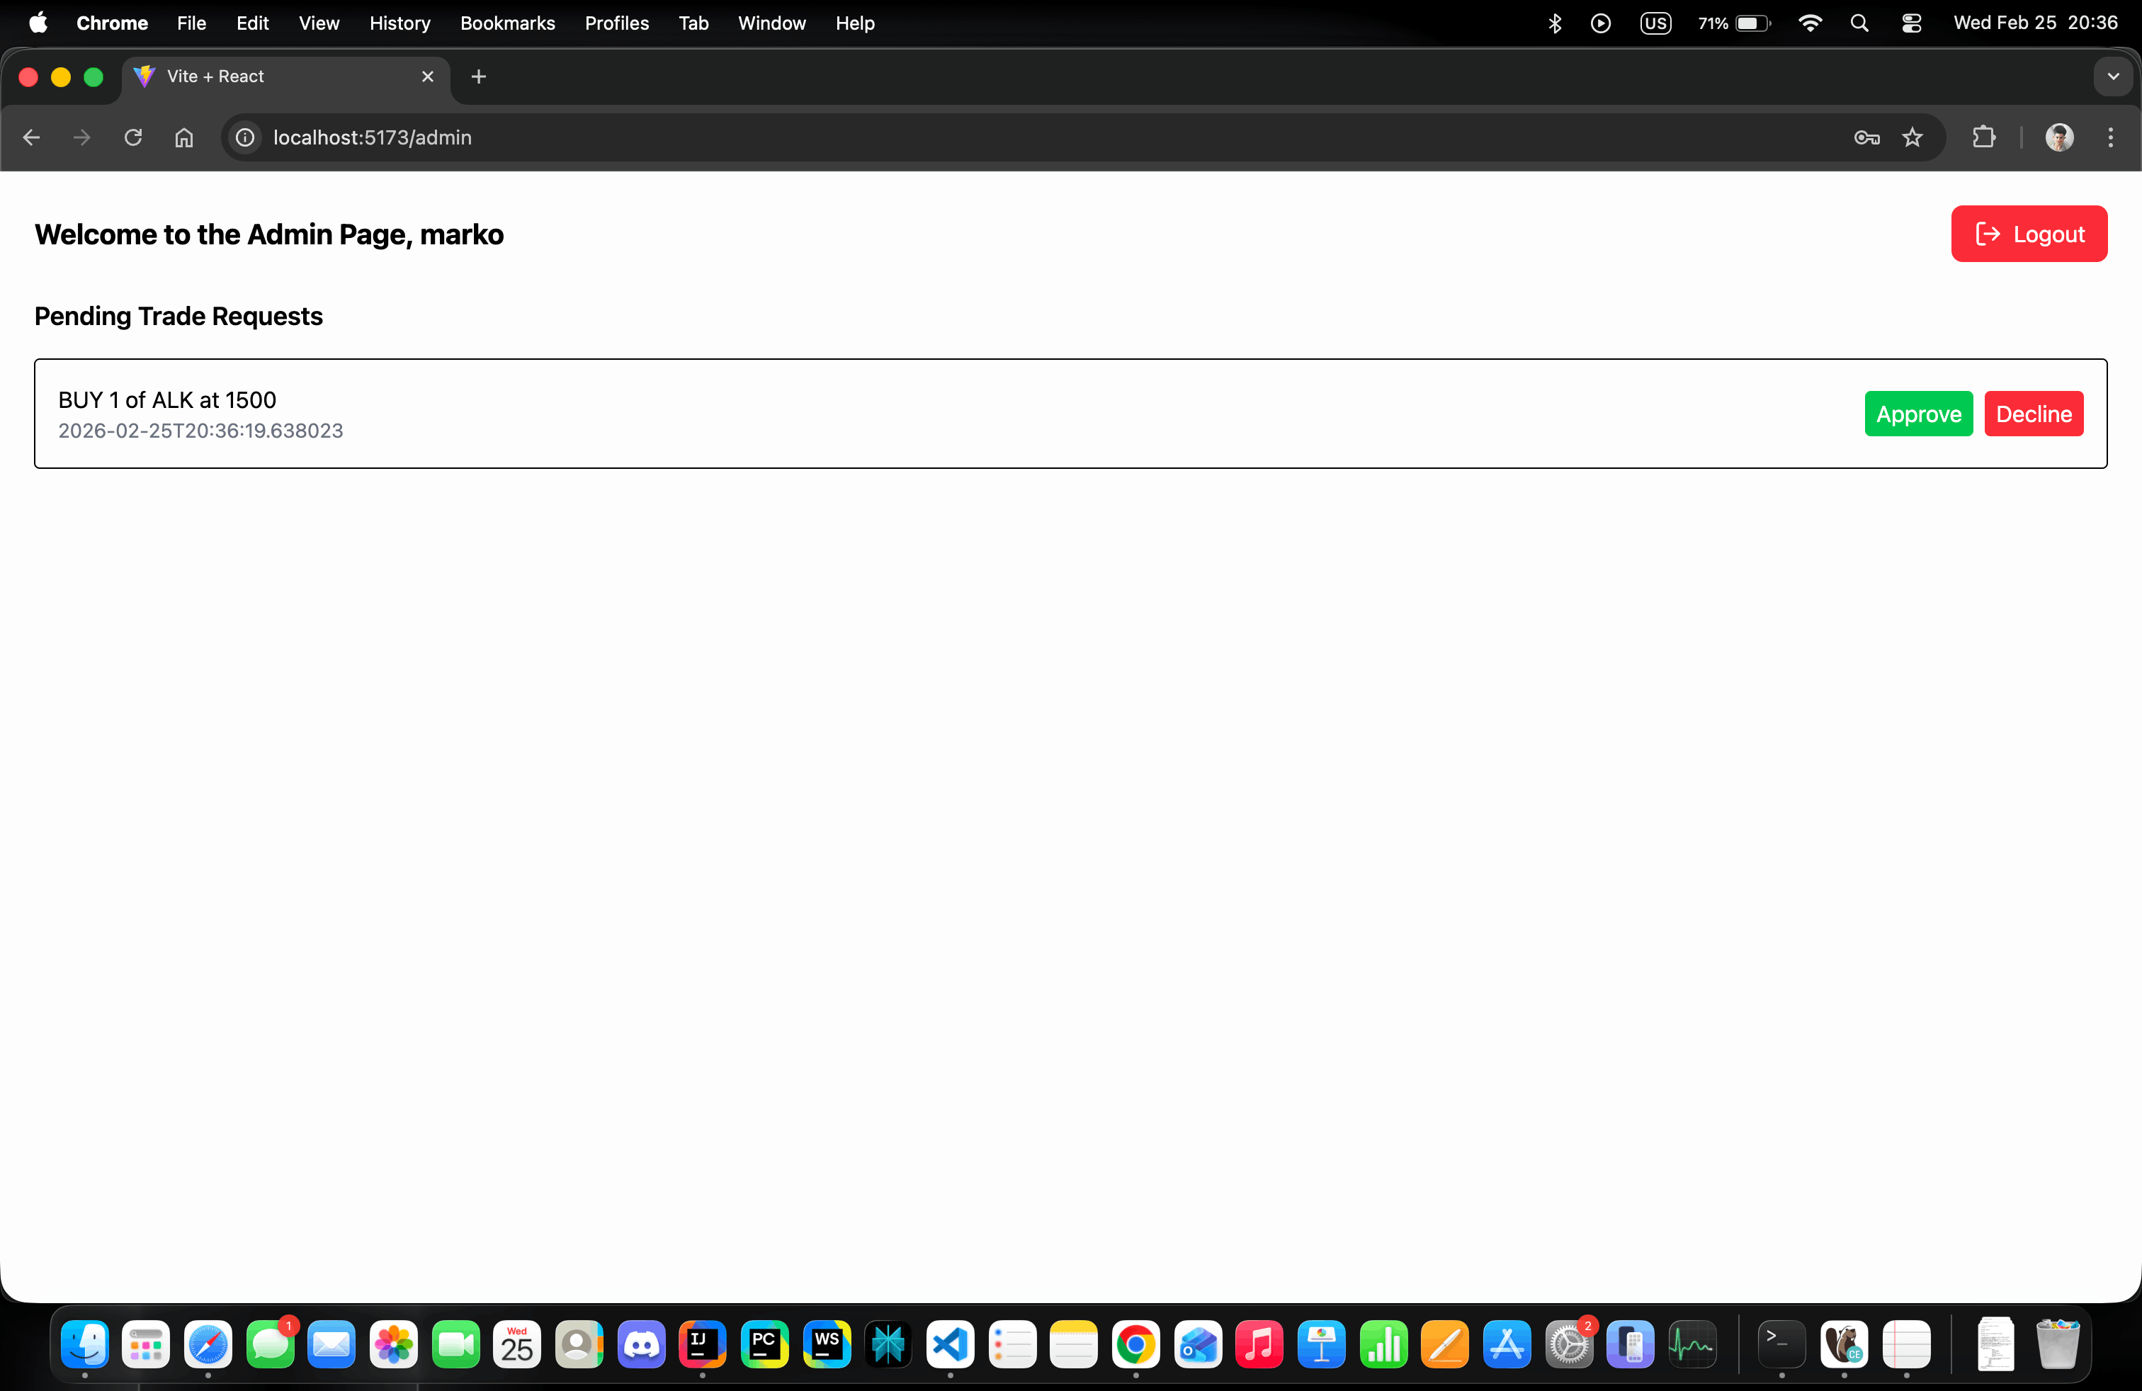This screenshot has width=2142, height=1391.
Task: Open the Chrome profile avatar
Action: click(x=2059, y=137)
